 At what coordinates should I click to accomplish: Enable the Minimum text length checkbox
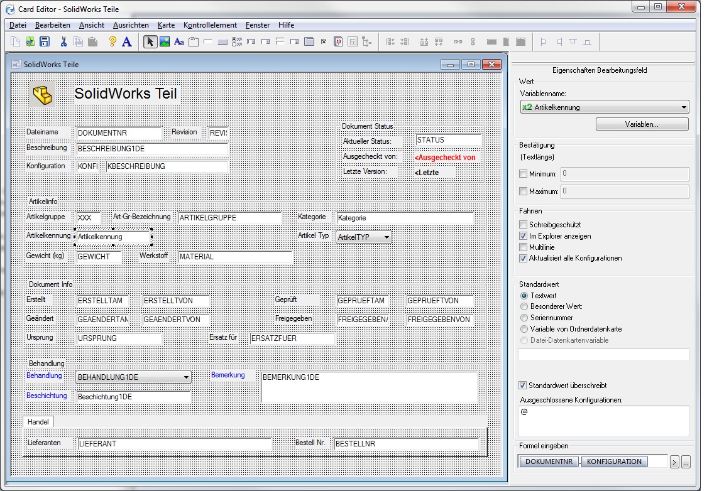point(523,174)
